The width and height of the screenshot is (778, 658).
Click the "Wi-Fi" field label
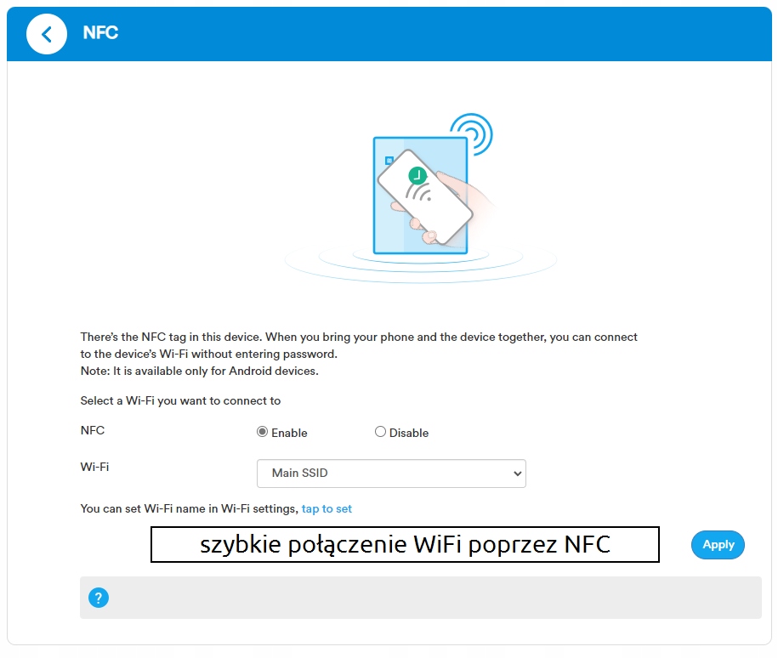tap(94, 467)
